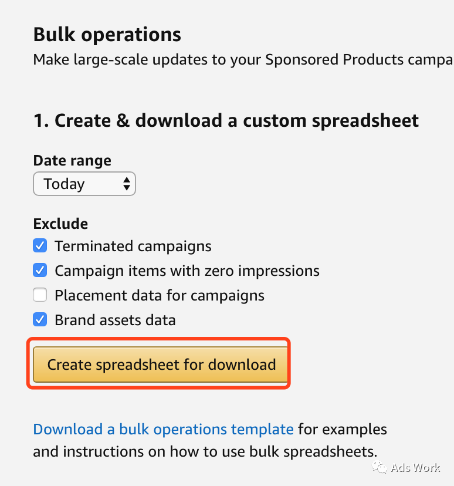Uncheck Campaign items with zero impressions checkbox
Screen dimensions: 454x486
[40, 270]
